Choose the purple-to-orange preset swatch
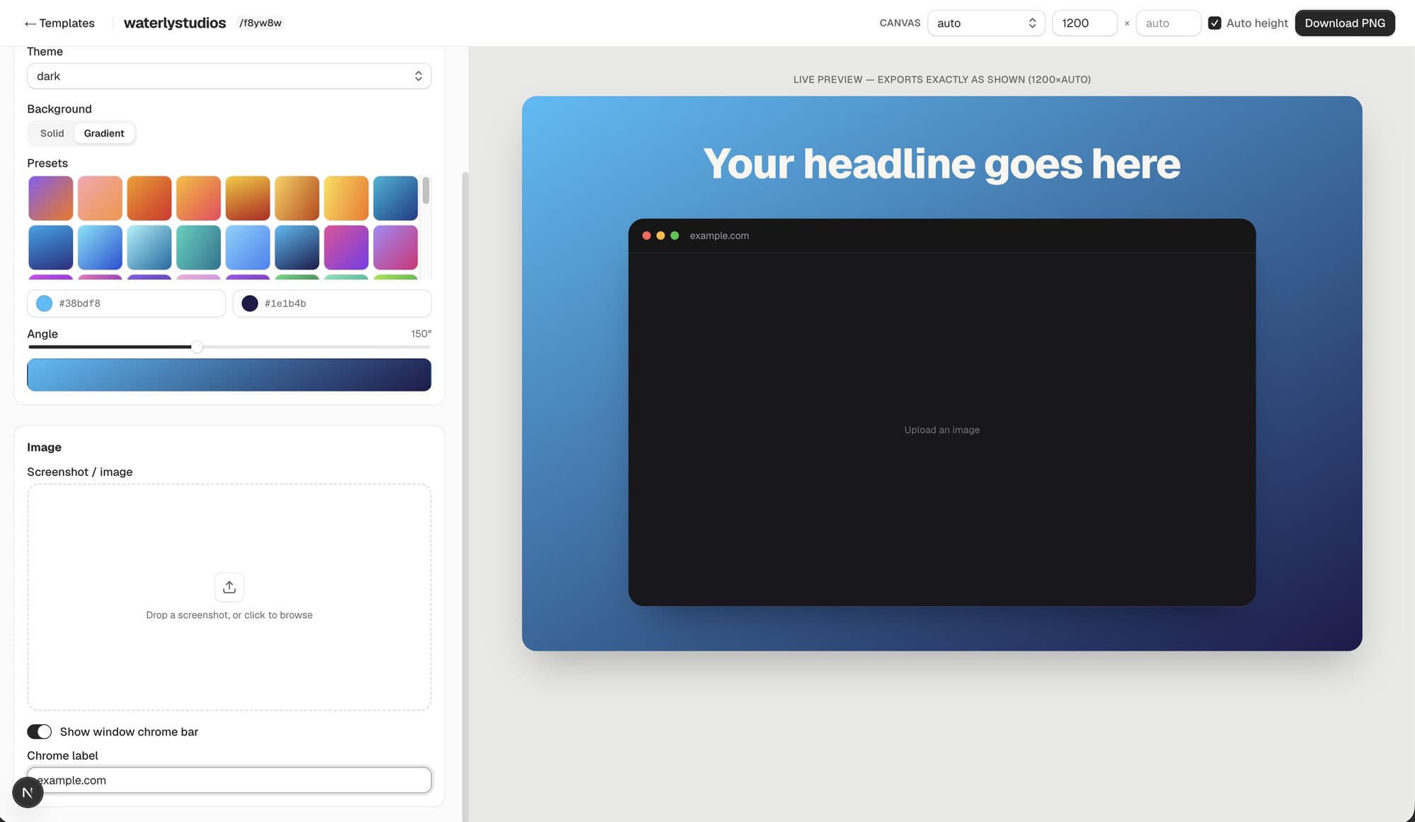 pyautogui.click(x=51, y=198)
